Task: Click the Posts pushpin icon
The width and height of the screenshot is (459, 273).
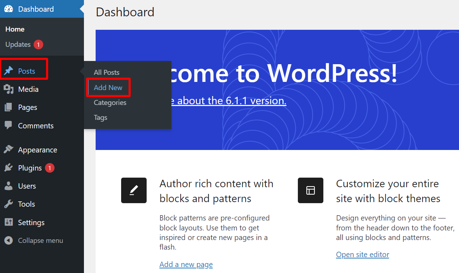Action: (x=9, y=70)
